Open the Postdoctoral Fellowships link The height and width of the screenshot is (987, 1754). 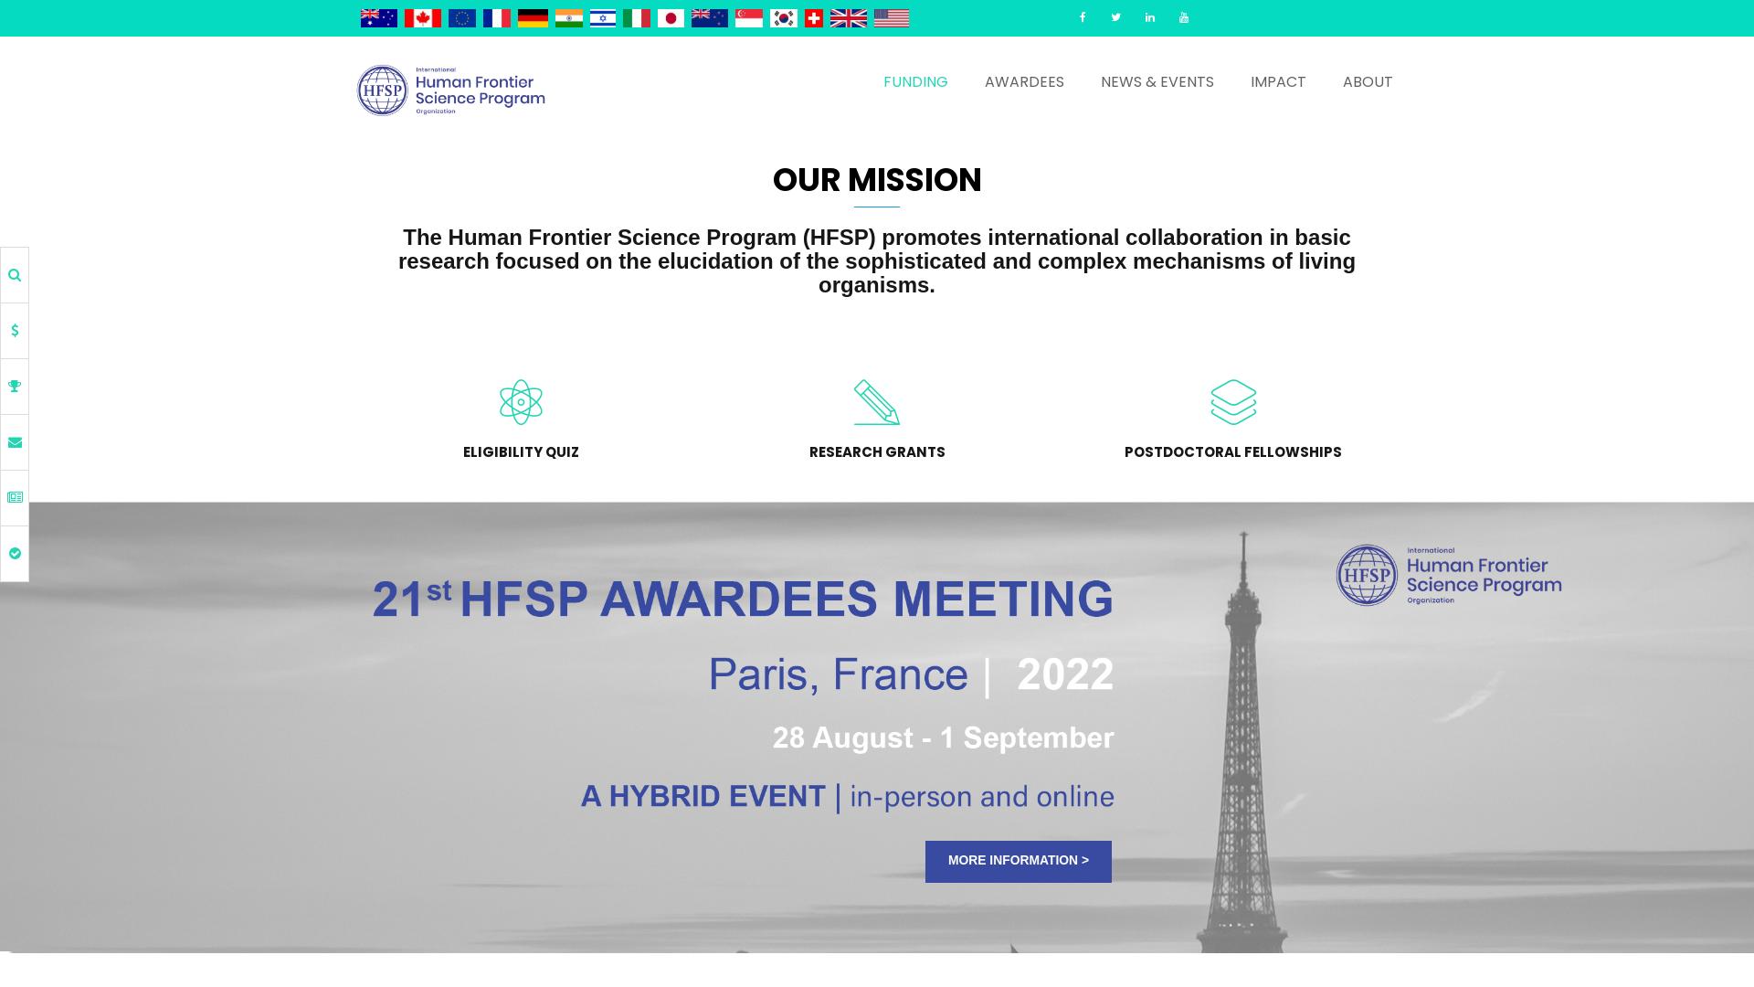[x=1232, y=452]
